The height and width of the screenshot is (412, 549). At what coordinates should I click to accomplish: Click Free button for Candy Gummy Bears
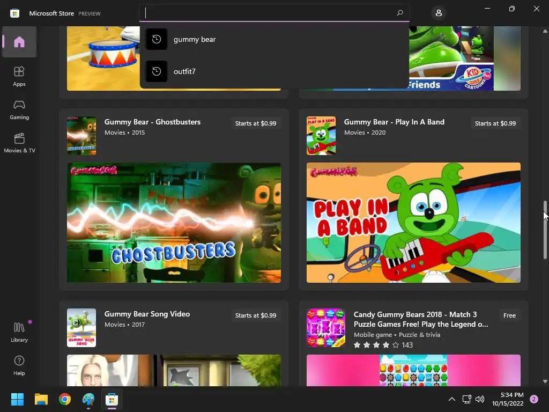tap(509, 315)
